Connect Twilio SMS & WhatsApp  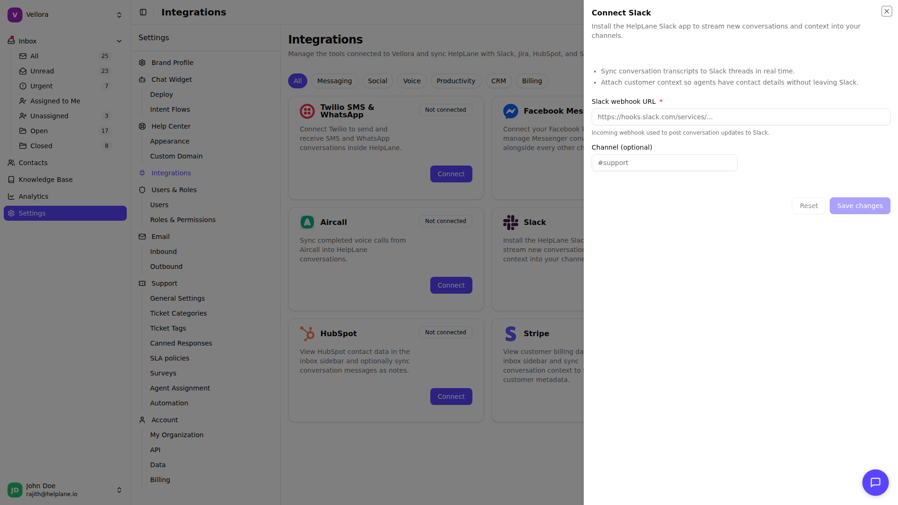click(451, 174)
